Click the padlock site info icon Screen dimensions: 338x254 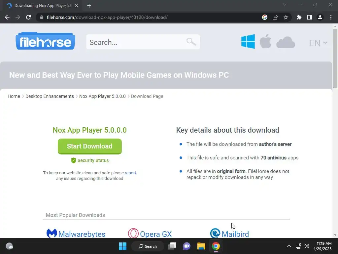[42, 17]
